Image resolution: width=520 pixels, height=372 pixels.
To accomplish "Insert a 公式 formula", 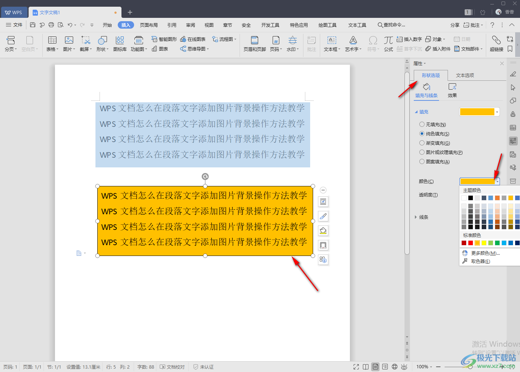I will pyautogui.click(x=388, y=44).
